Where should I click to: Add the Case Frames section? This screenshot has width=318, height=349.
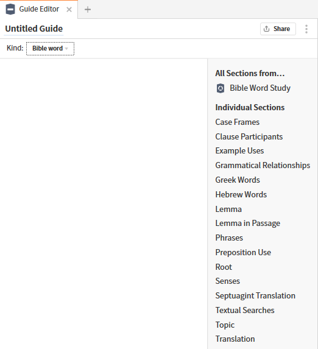(x=237, y=122)
